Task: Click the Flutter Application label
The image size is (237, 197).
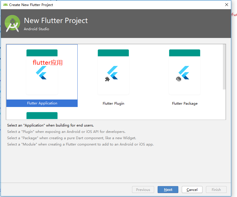Action: pos(42,103)
